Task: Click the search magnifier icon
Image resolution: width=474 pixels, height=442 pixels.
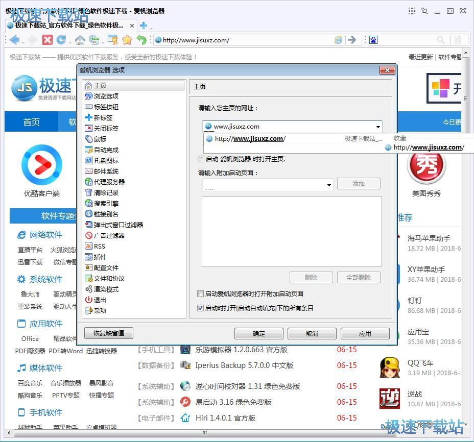Action: [x=441, y=40]
